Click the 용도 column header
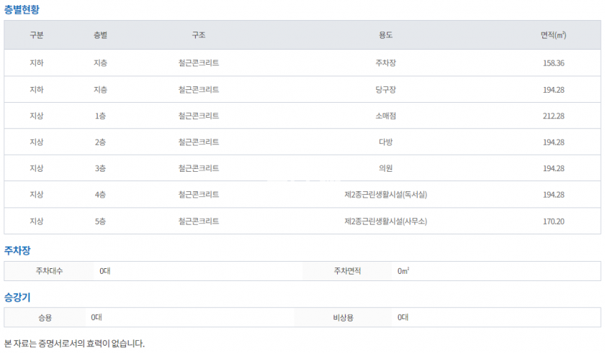This screenshot has width=605, height=353. (x=385, y=35)
